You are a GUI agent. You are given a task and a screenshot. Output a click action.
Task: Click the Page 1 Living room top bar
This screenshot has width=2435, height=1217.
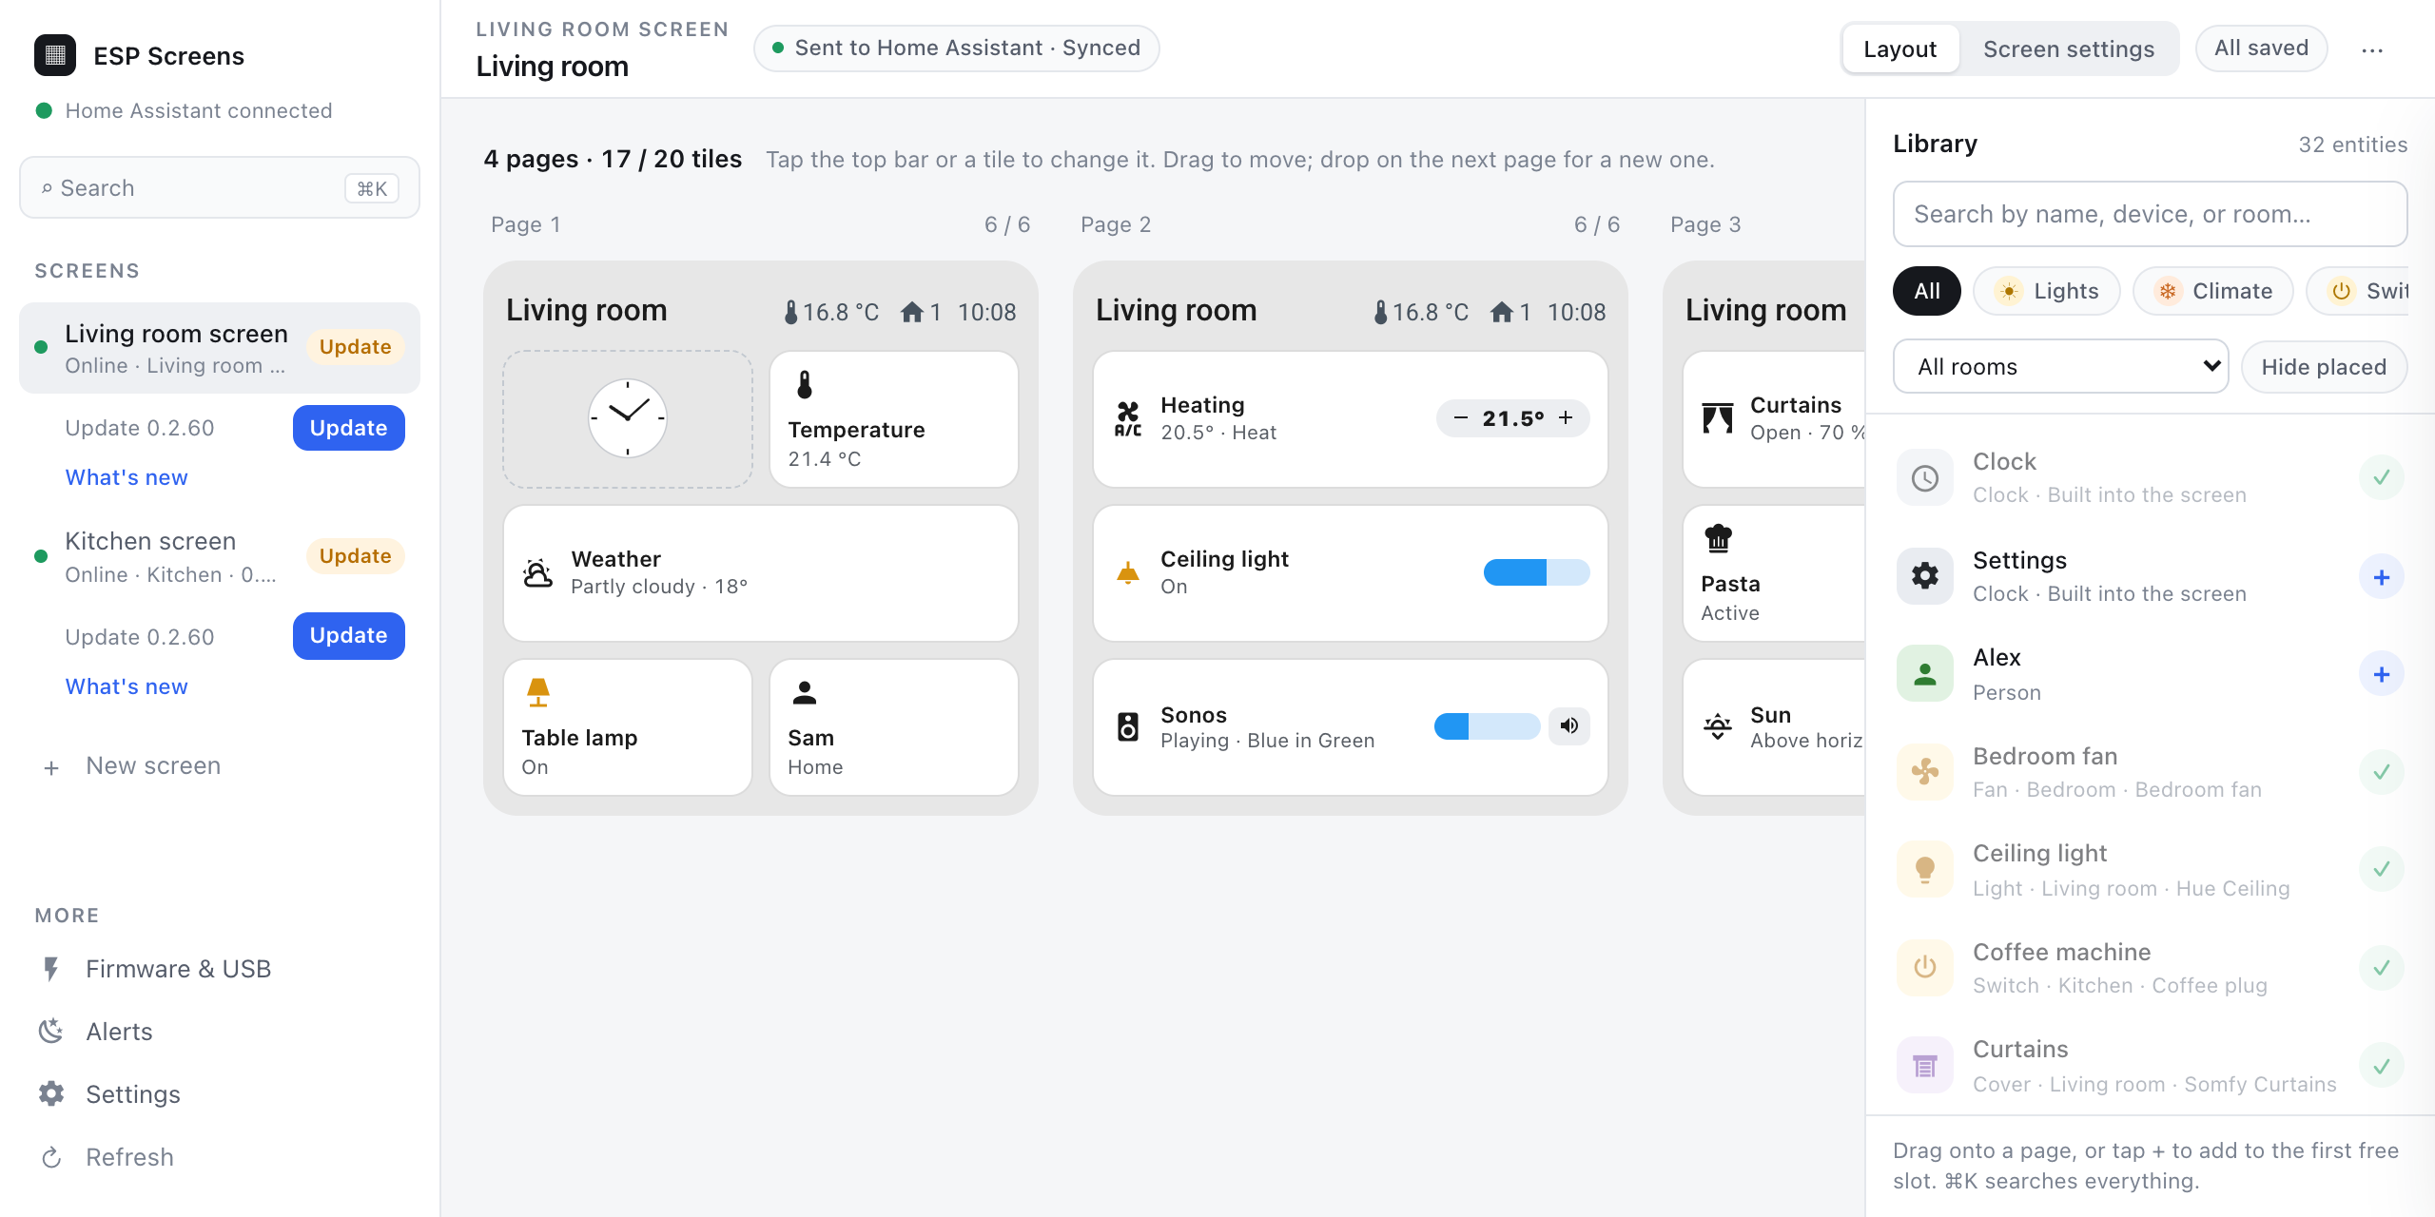pos(761,311)
